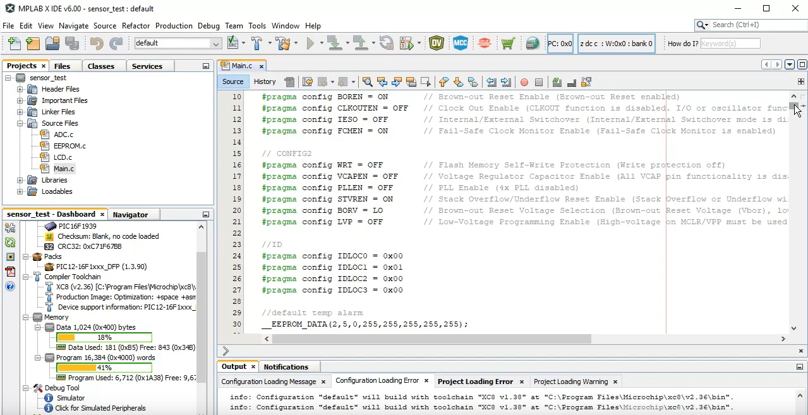Image resolution: width=808 pixels, height=415 pixels.
Task: Click the Search (Ctrl+I) box
Action: (757, 25)
